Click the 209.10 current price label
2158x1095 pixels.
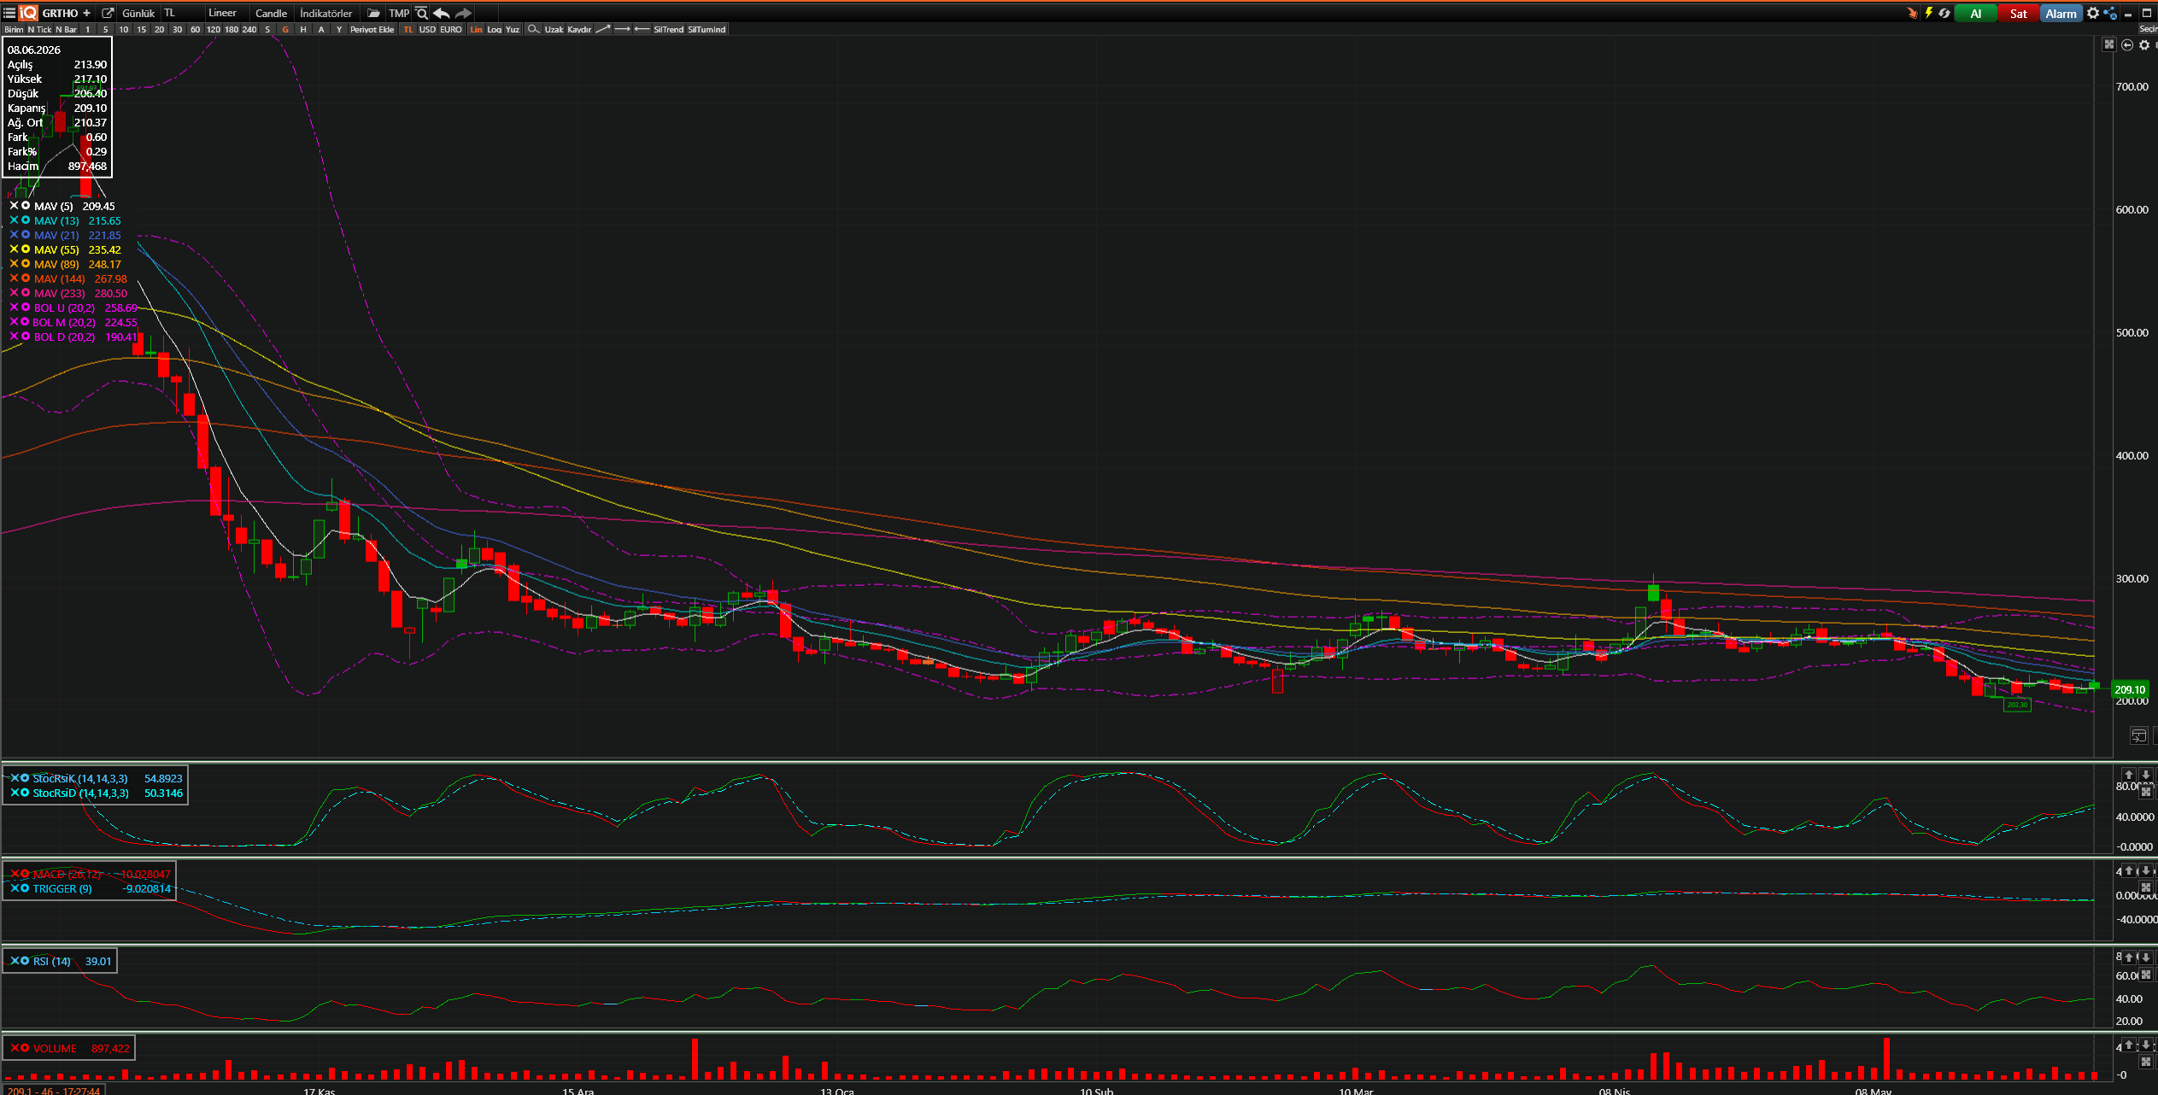click(x=2130, y=689)
